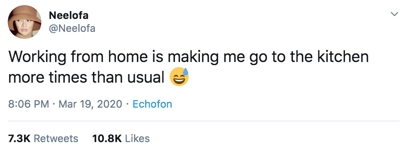
Task: Click the tweet line starting 'Working from home'
Action: point(189,58)
